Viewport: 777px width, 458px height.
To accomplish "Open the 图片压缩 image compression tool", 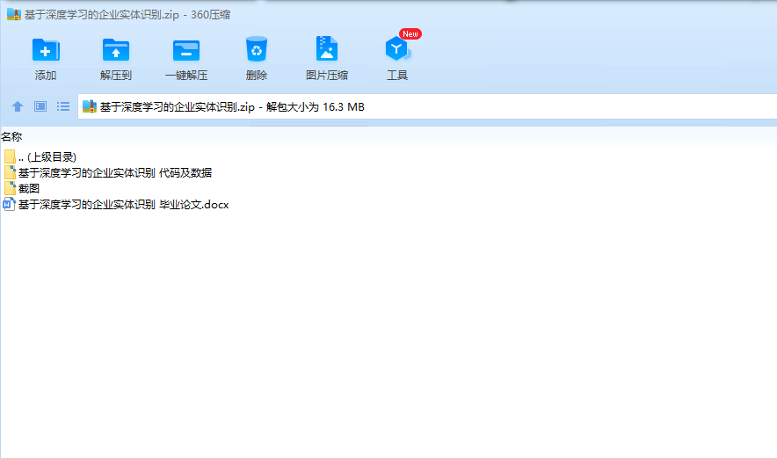I will coord(327,49).
